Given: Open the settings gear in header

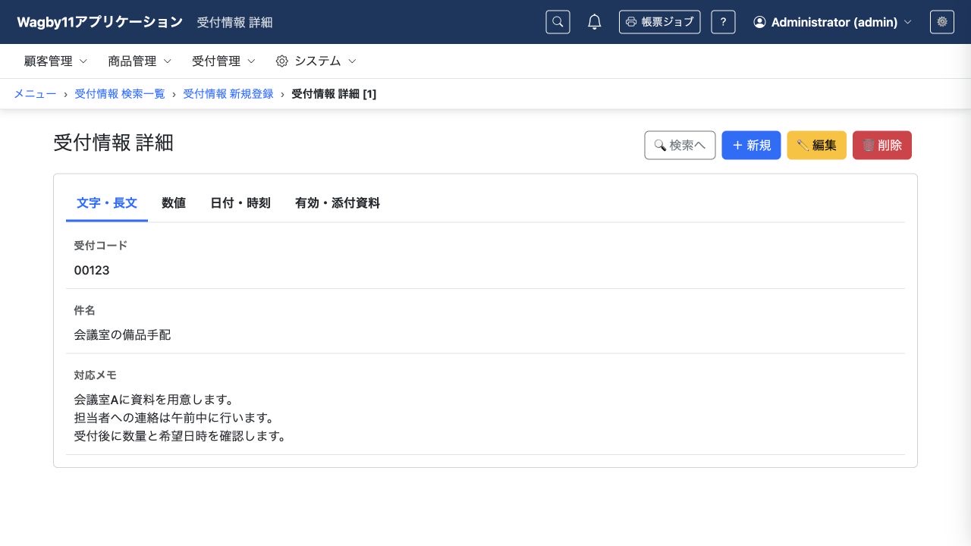Looking at the screenshot, I should pos(942,22).
